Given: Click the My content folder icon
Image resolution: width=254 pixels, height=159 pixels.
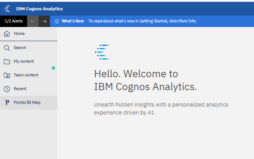Looking at the screenshot, I should 7,62.
